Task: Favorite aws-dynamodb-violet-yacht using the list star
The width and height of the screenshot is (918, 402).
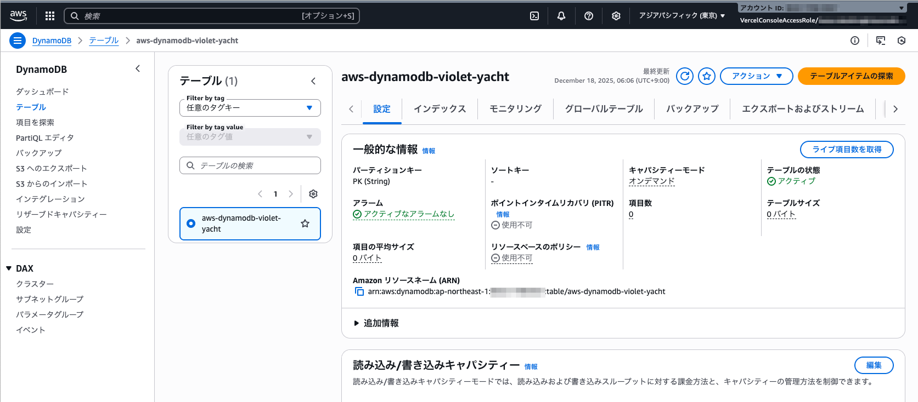Action: point(305,223)
